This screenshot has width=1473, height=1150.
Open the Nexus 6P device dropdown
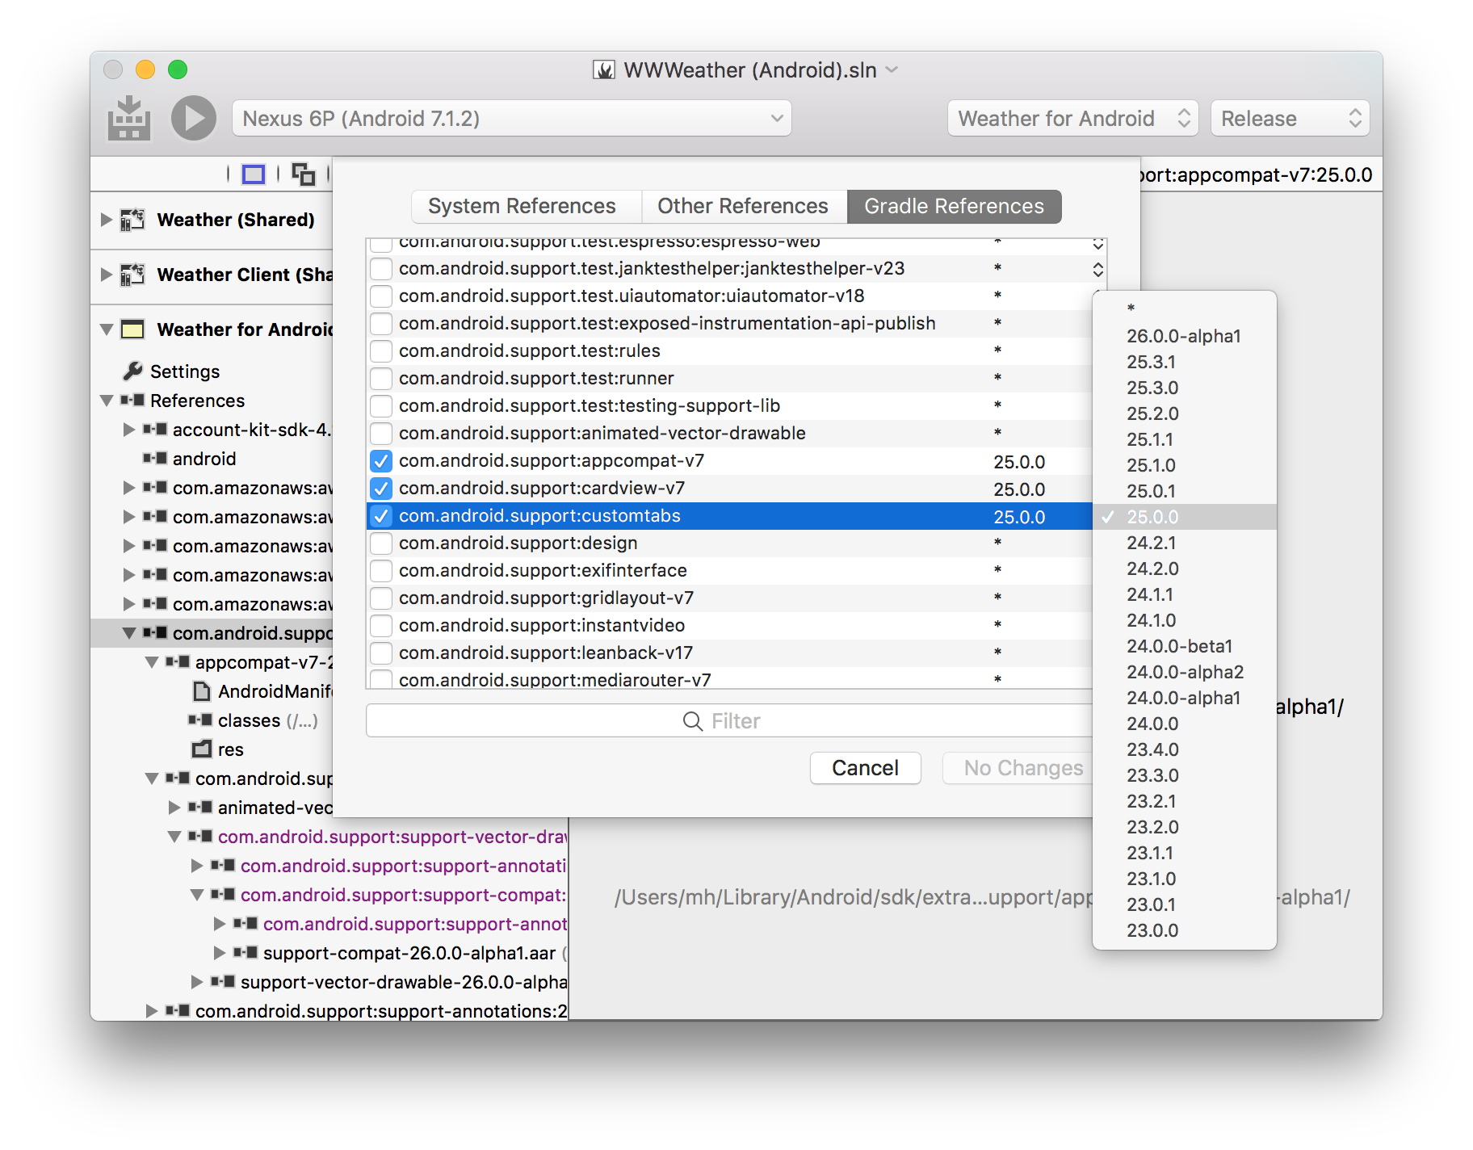(x=512, y=119)
